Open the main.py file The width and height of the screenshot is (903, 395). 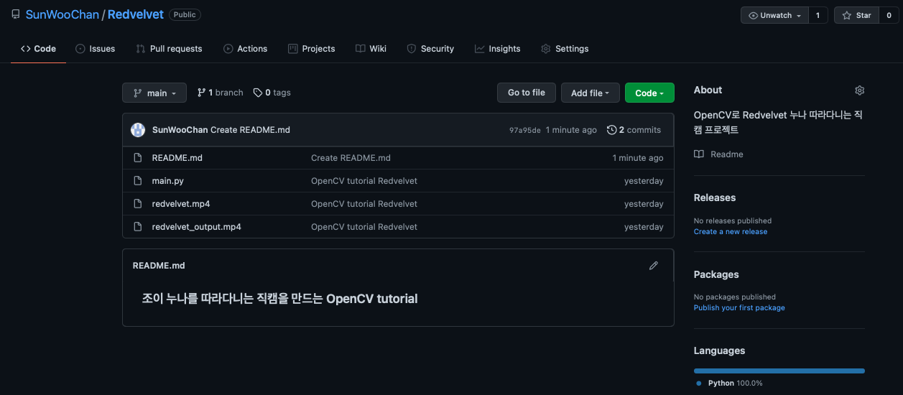[x=167, y=181]
